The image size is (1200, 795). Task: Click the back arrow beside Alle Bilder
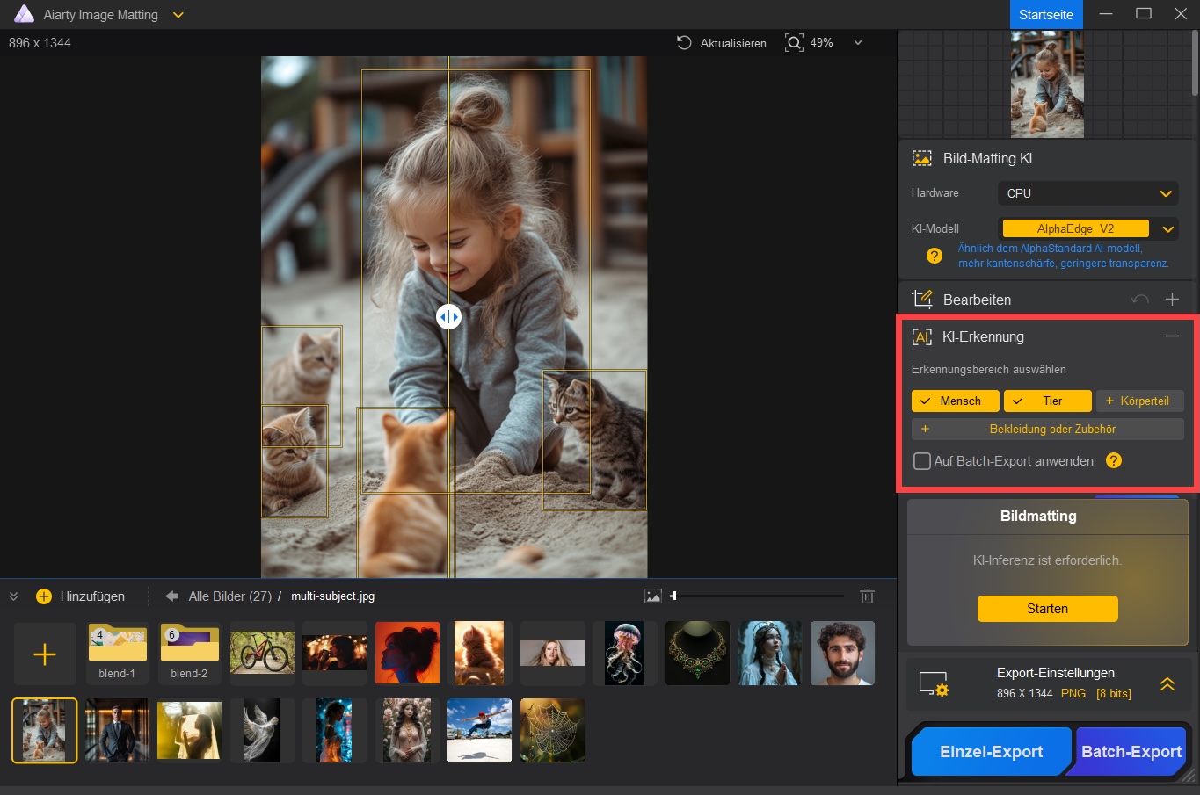tap(172, 596)
